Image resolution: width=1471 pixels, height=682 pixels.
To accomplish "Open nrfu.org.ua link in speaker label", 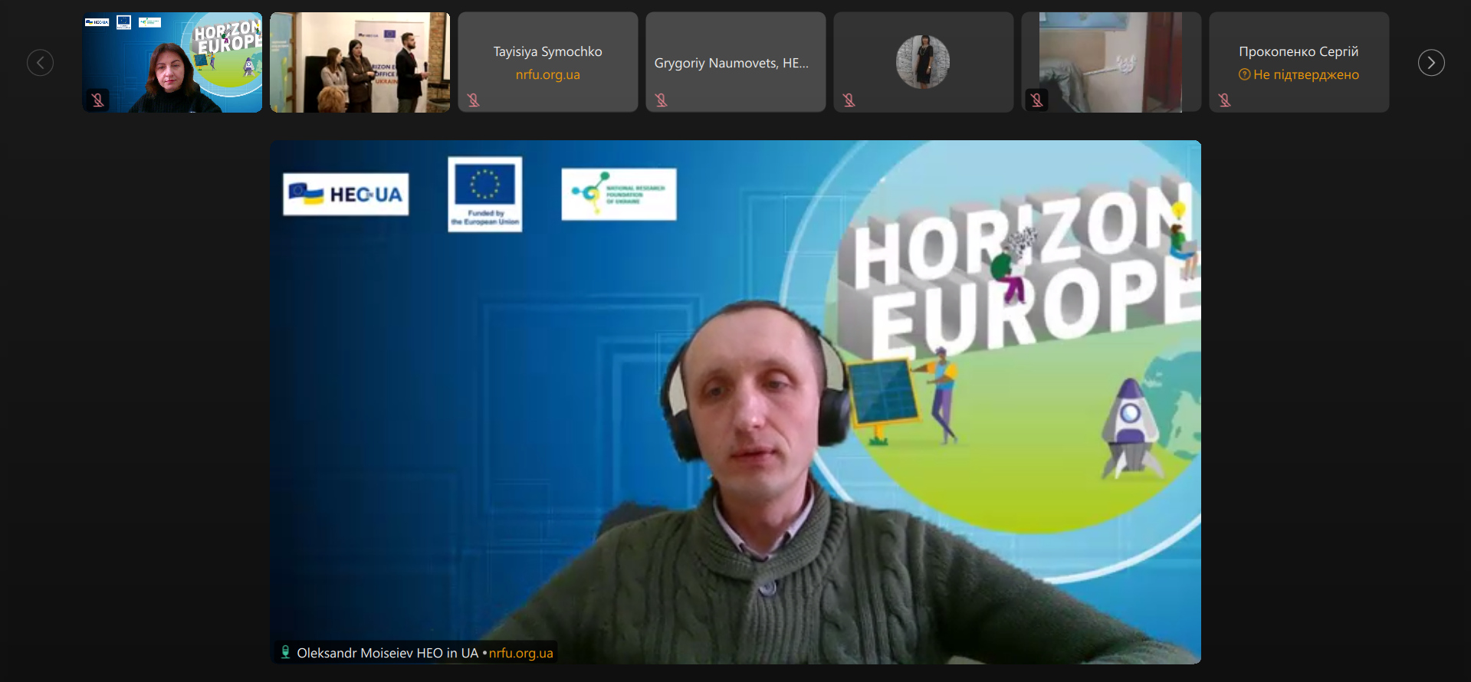I will [520, 653].
